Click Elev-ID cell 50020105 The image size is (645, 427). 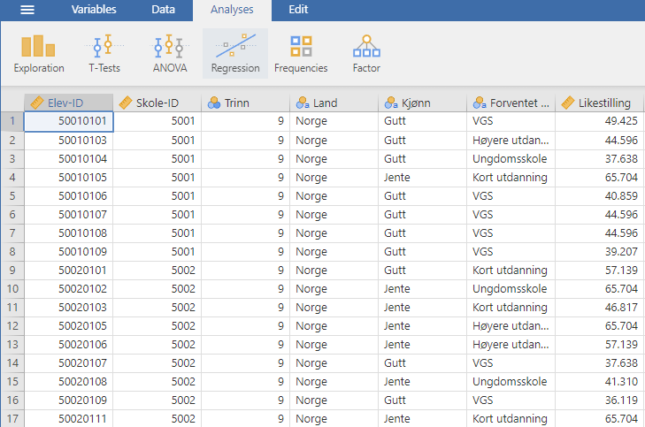point(69,326)
